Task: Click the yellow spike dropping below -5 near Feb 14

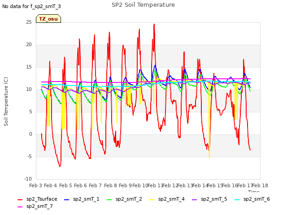Action: tap(209, 157)
